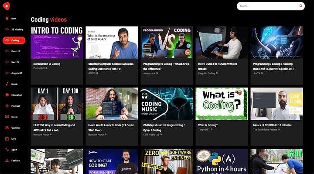Screen dimensions: 314x174
Task: Click the code icon beside AngularJS
Action: tap(7, 73)
